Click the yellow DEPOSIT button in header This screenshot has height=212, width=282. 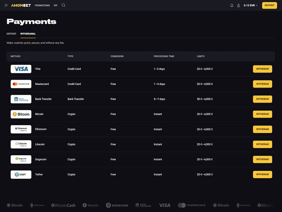(270, 5)
